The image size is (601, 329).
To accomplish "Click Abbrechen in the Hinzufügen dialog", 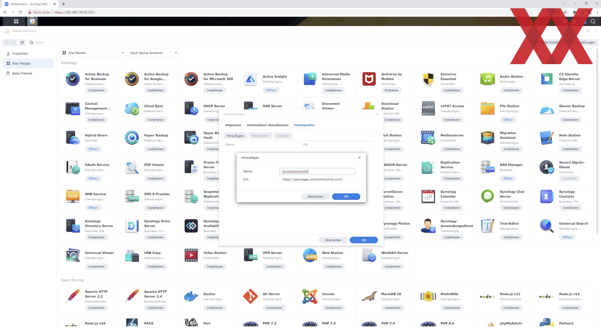I will tap(316, 197).
